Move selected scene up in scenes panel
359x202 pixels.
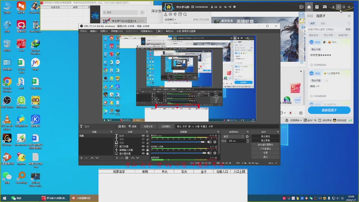point(92,158)
